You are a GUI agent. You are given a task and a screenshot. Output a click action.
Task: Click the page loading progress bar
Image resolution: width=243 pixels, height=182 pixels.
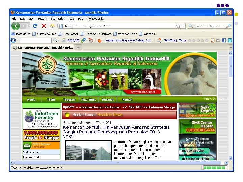coord(215,168)
